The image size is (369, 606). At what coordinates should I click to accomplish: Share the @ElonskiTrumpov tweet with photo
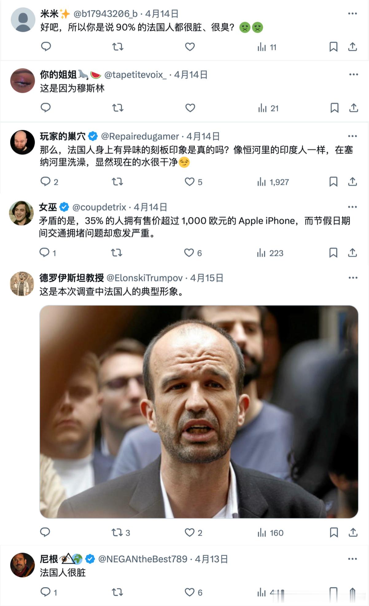353,532
